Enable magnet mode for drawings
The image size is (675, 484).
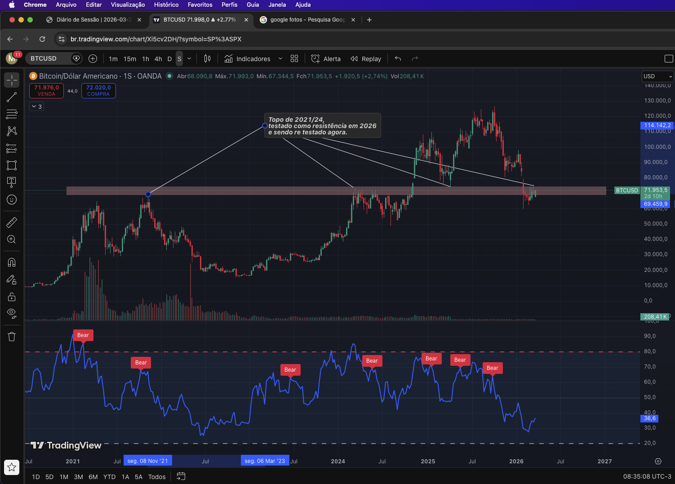[x=12, y=262]
